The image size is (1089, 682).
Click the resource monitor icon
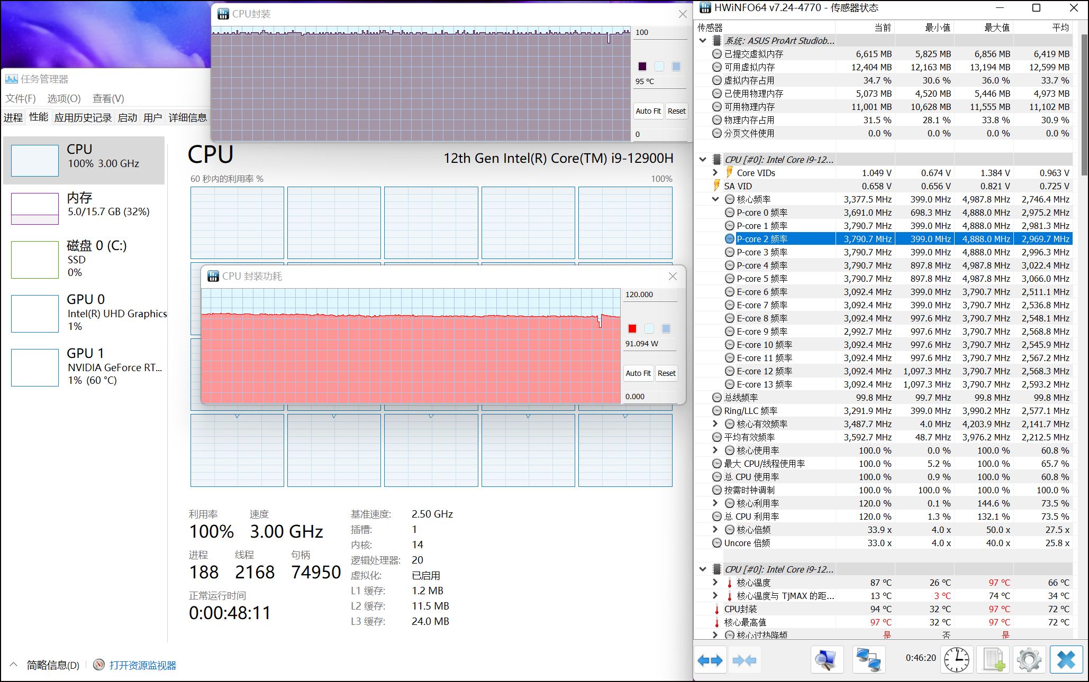click(x=99, y=665)
